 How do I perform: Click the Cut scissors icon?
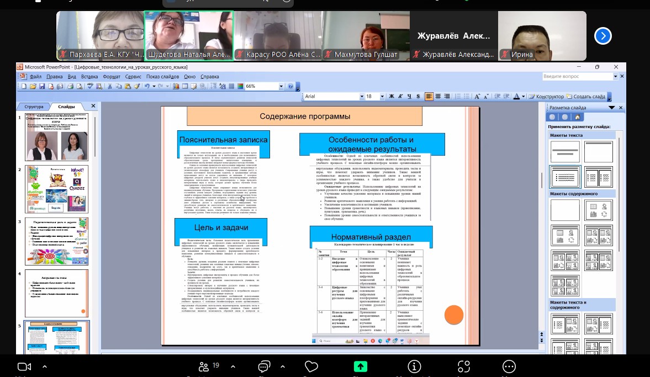110,86
